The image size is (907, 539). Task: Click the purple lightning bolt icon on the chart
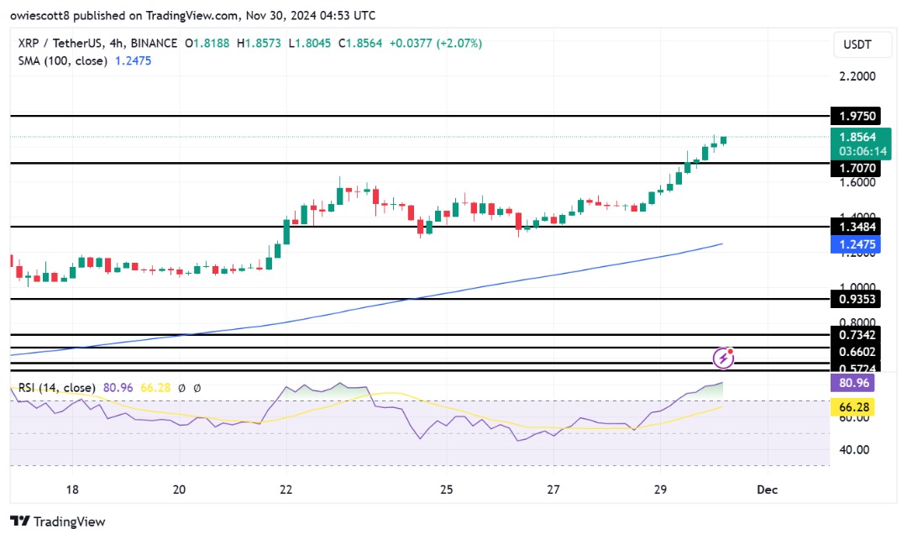[x=723, y=358]
